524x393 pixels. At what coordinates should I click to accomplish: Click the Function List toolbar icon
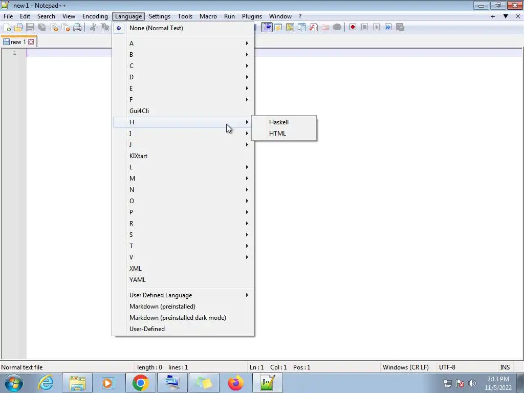coord(314,28)
